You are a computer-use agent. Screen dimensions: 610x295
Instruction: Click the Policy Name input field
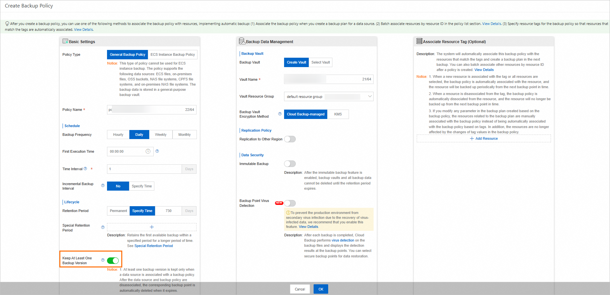(x=152, y=110)
